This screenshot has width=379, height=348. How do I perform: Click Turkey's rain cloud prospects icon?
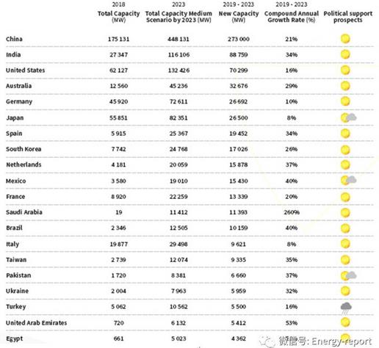[346, 308]
